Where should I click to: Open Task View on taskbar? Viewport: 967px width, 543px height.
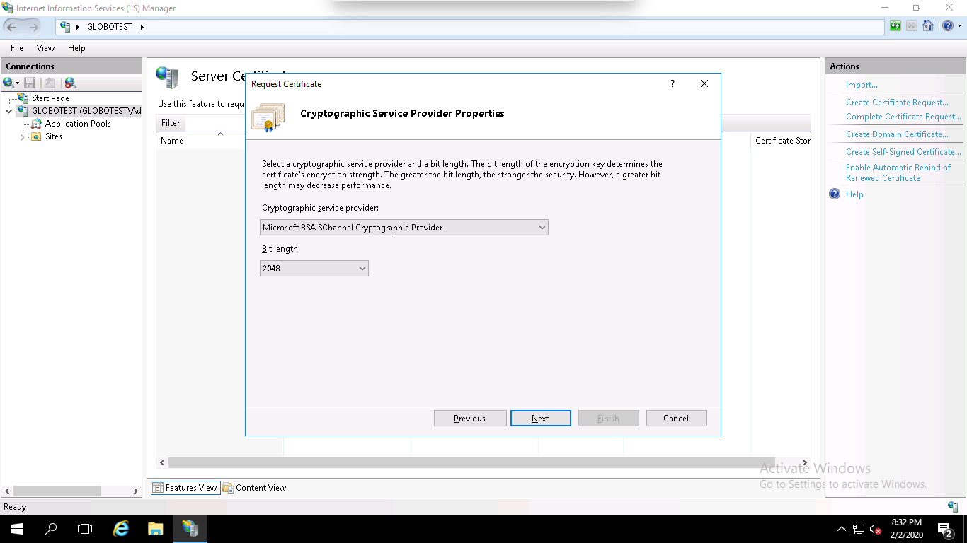coord(85,529)
